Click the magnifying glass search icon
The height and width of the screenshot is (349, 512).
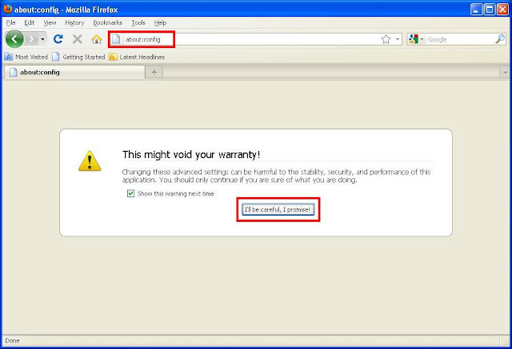[x=500, y=39]
